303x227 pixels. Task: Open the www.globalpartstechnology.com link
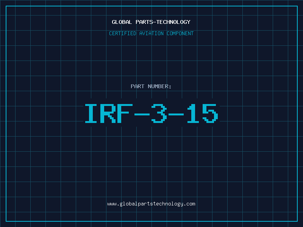151,204
